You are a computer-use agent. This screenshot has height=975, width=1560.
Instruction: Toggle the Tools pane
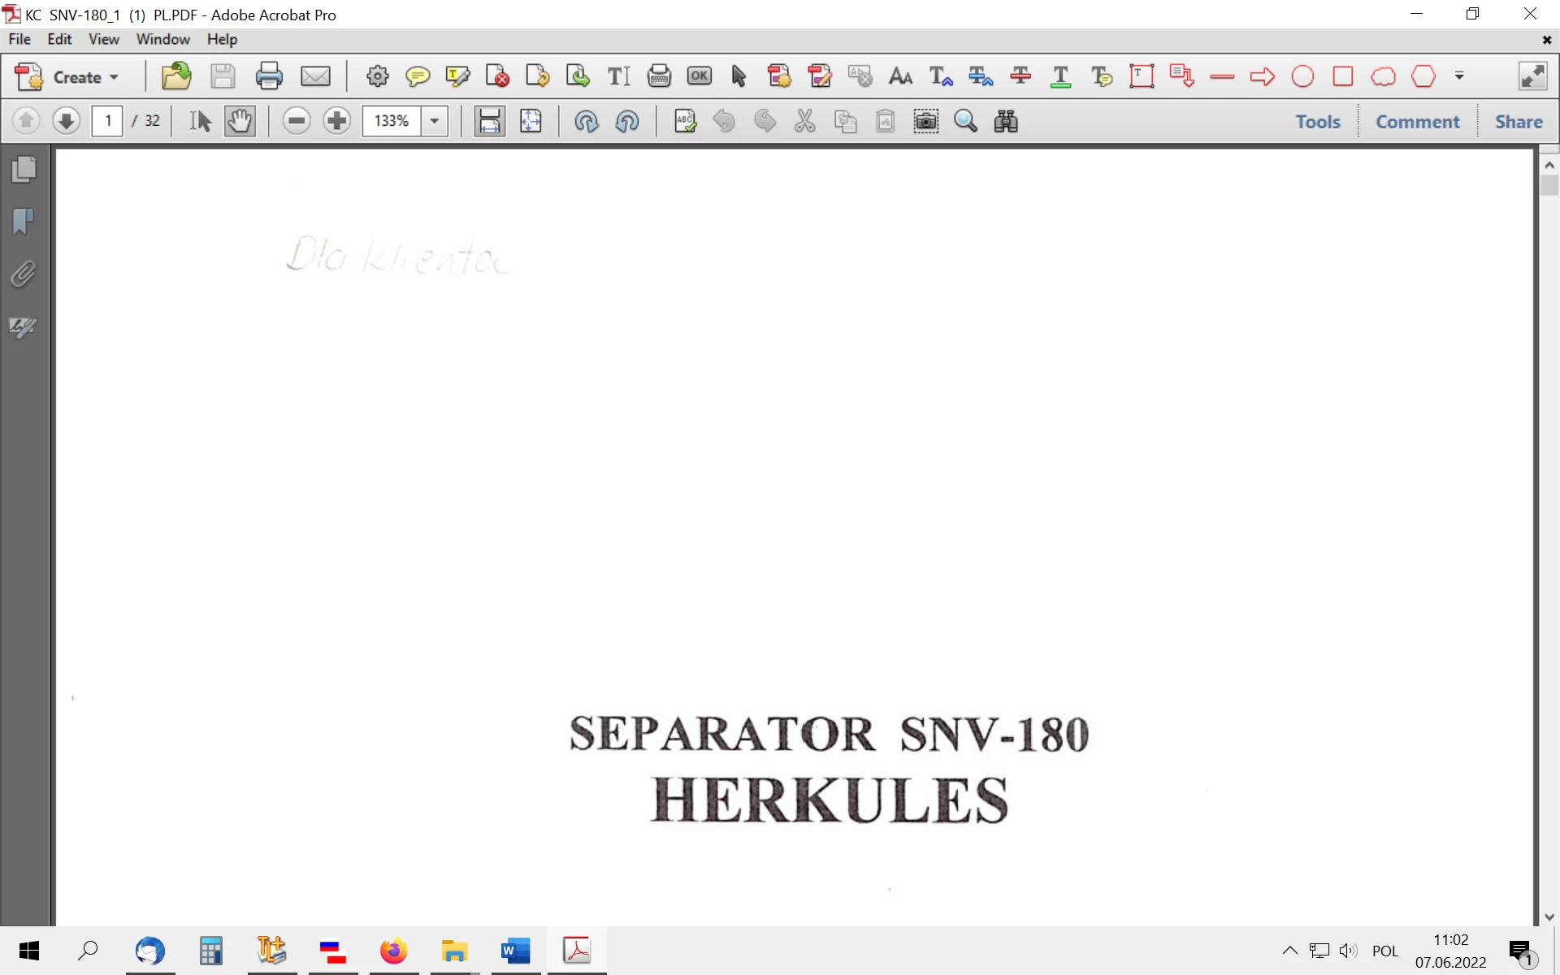click(x=1317, y=121)
